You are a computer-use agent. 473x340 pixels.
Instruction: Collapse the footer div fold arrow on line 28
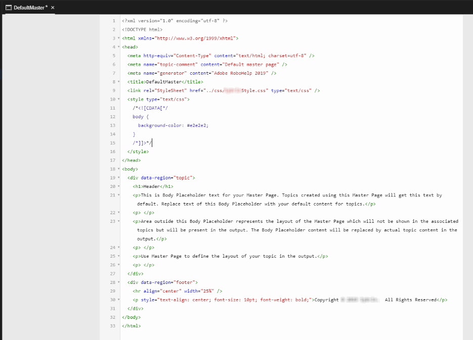(118, 282)
